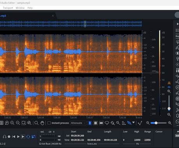Rewind to the start of file
This screenshot has width=179, height=148.
(14, 137)
